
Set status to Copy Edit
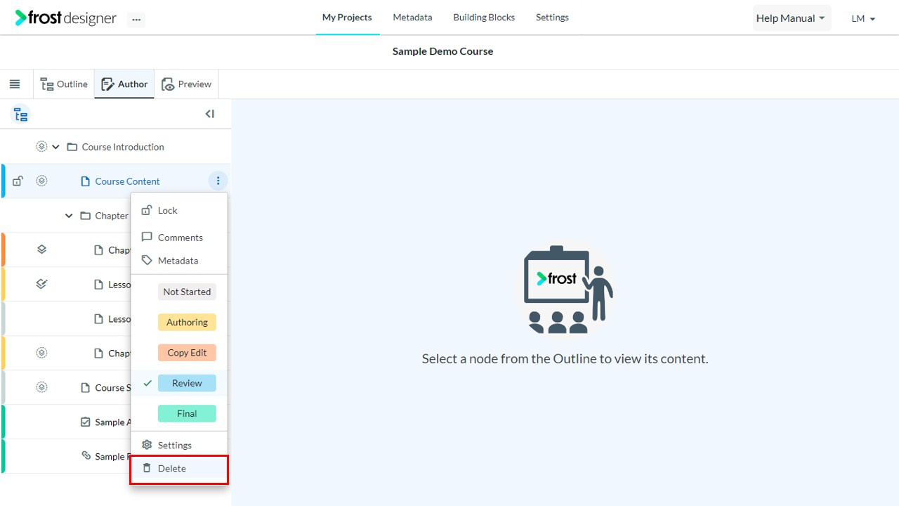pos(187,353)
